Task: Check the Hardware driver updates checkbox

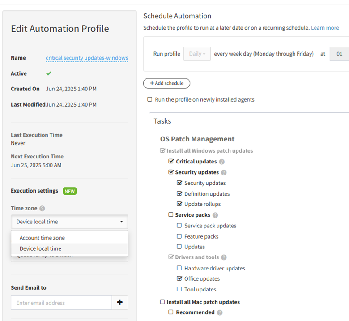Action: pos(179,268)
